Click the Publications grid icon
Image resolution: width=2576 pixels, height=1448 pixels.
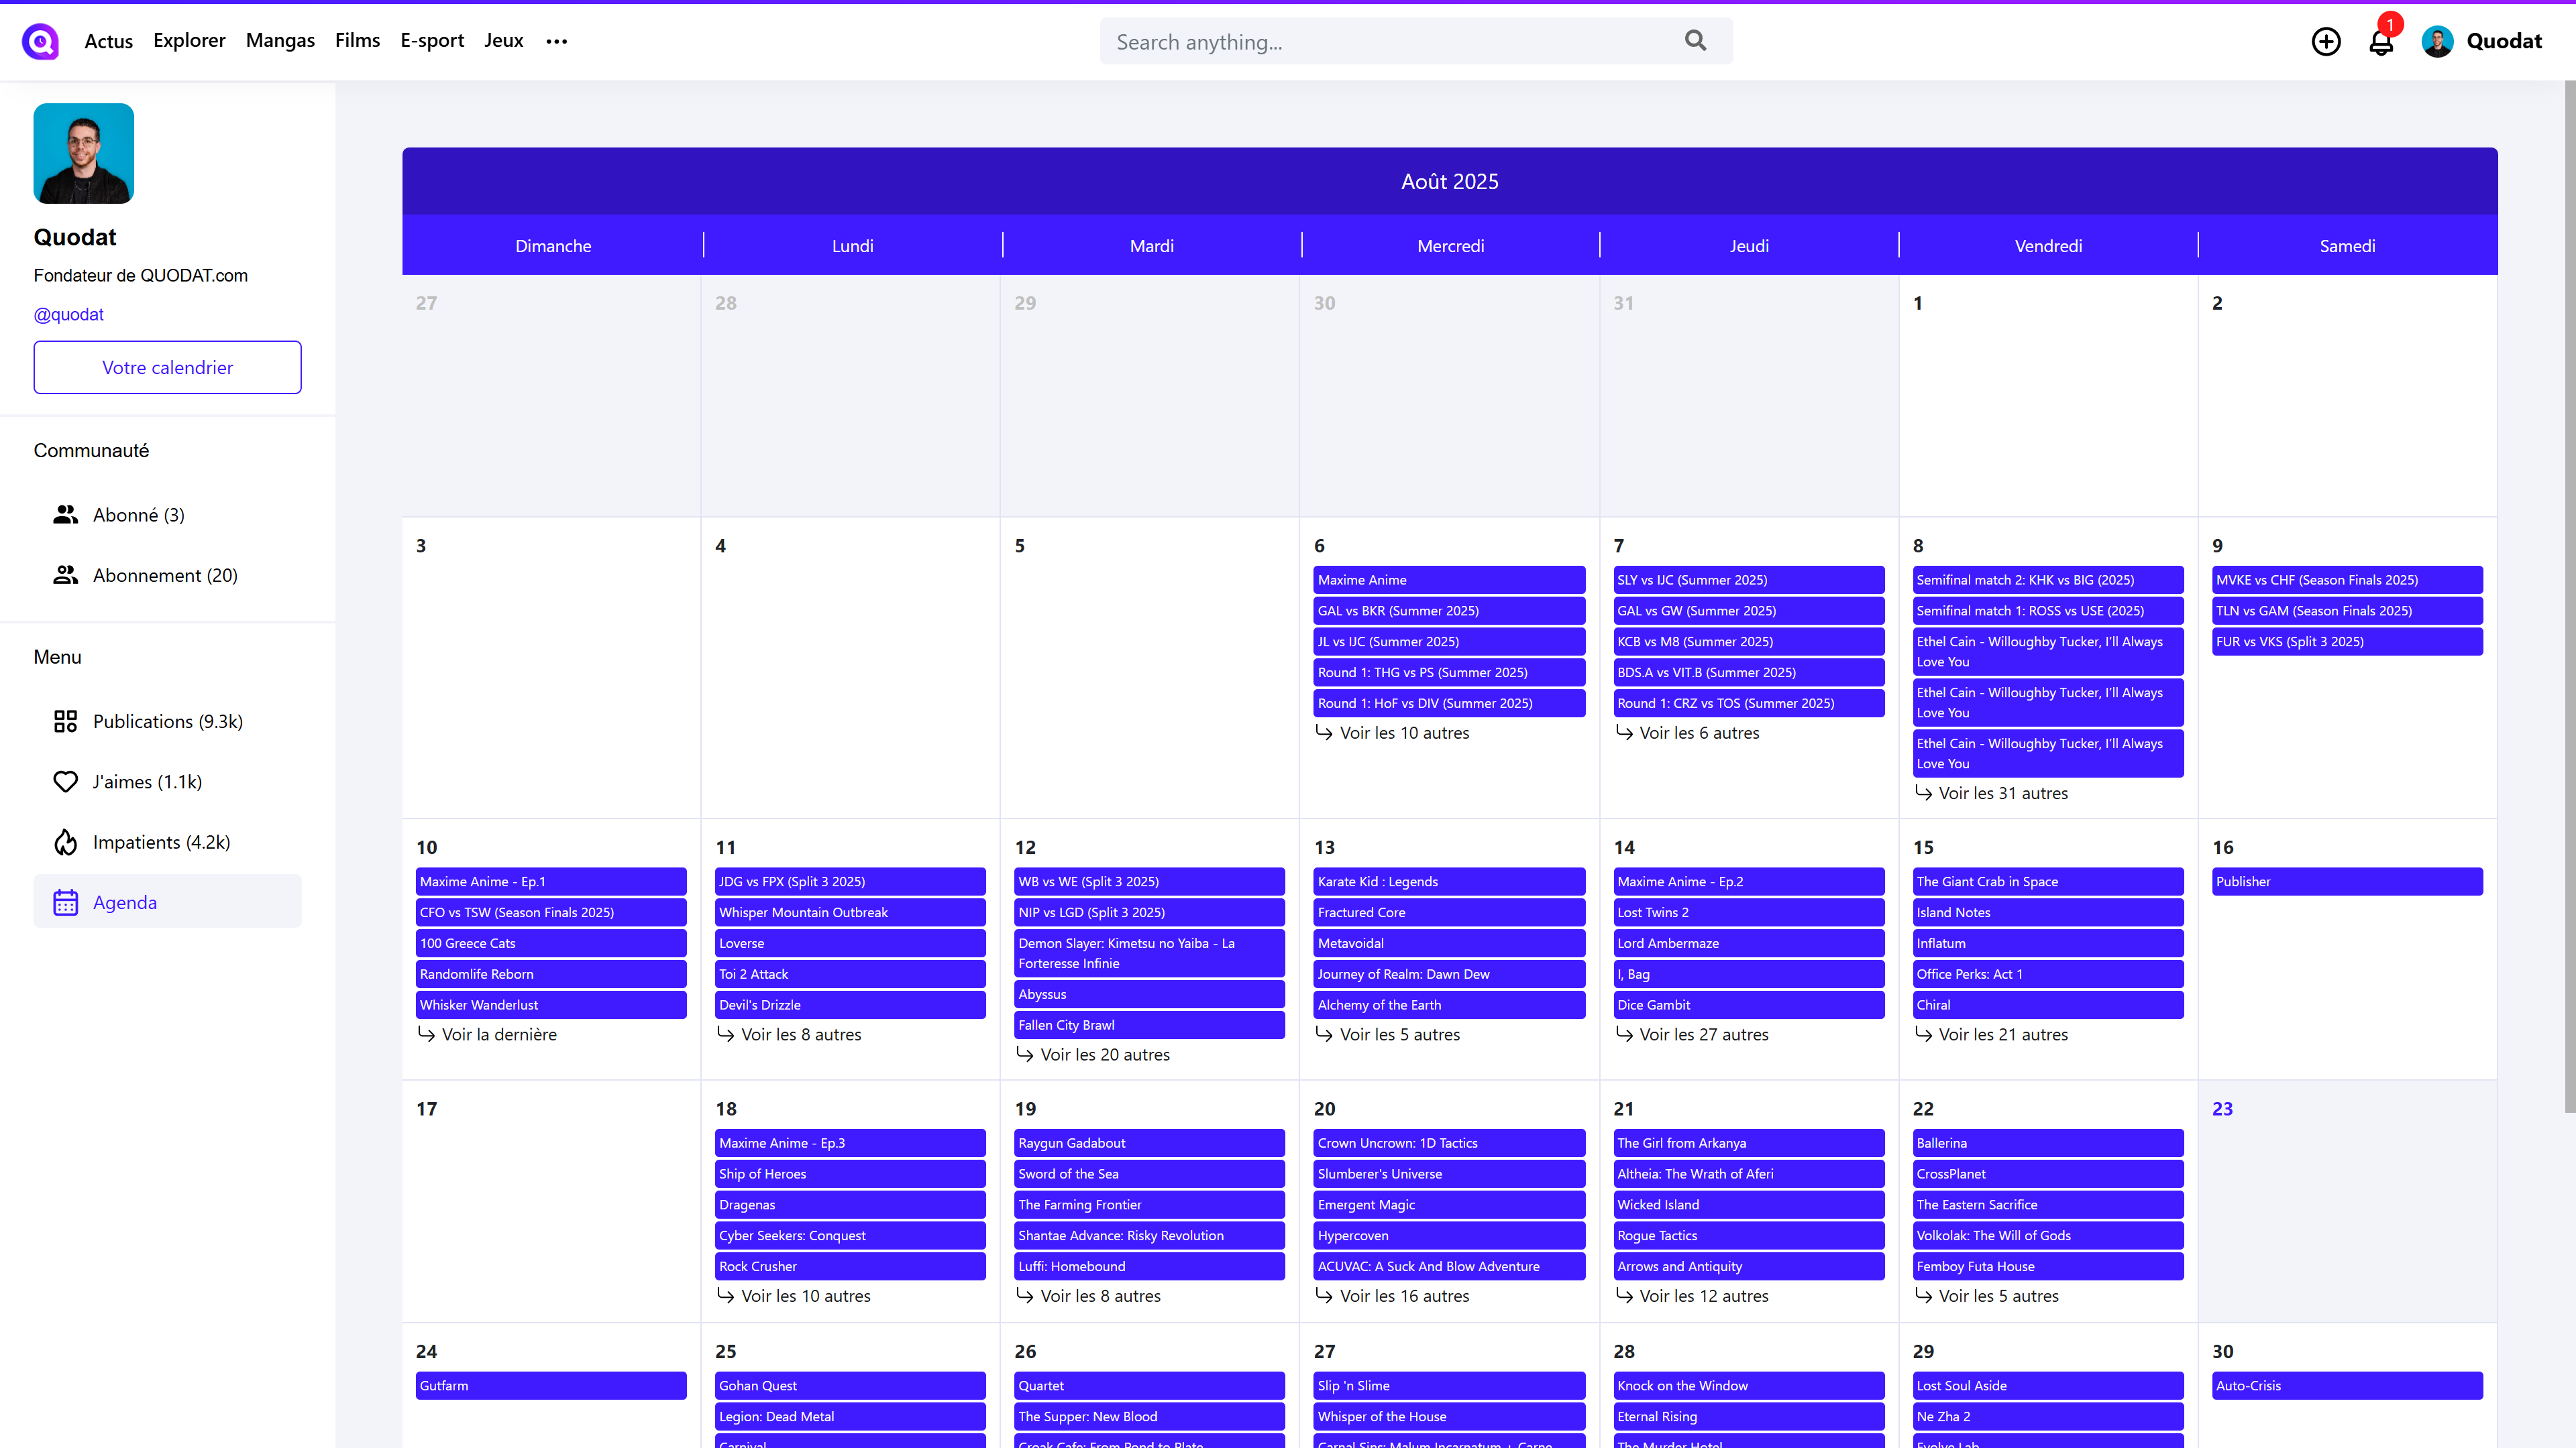65,721
